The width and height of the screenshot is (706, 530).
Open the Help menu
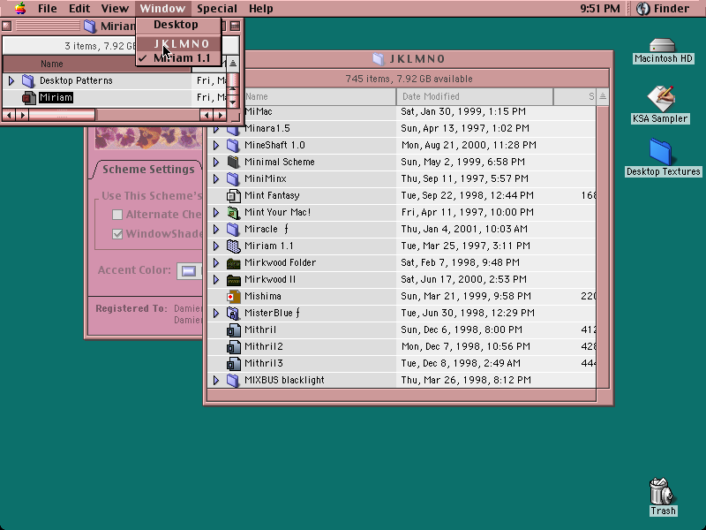pyautogui.click(x=260, y=9)
